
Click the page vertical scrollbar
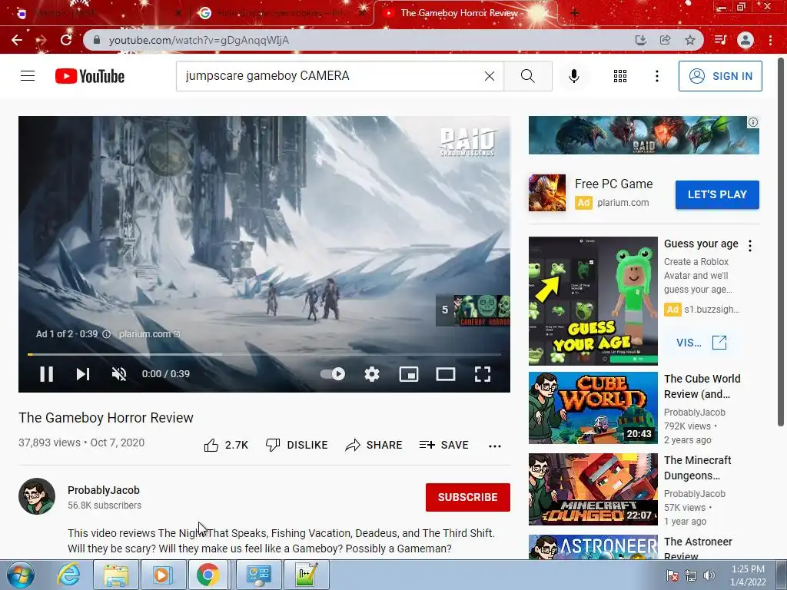click(x=781, y=240)
